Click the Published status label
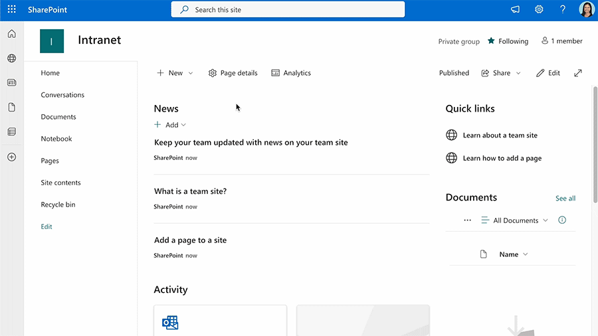598x336 pixels. click(454, 73)
